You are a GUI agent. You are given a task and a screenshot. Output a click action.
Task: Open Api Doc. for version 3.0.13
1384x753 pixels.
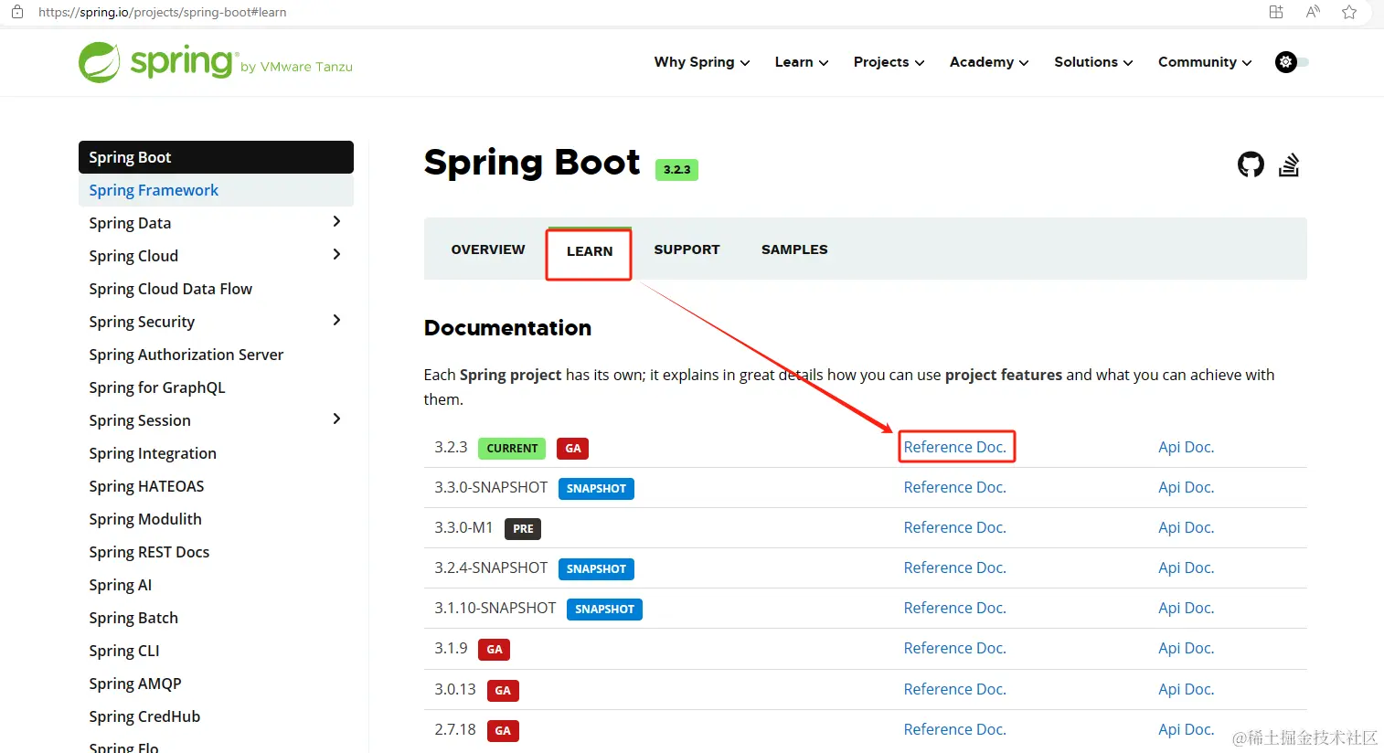[1187, 689]
